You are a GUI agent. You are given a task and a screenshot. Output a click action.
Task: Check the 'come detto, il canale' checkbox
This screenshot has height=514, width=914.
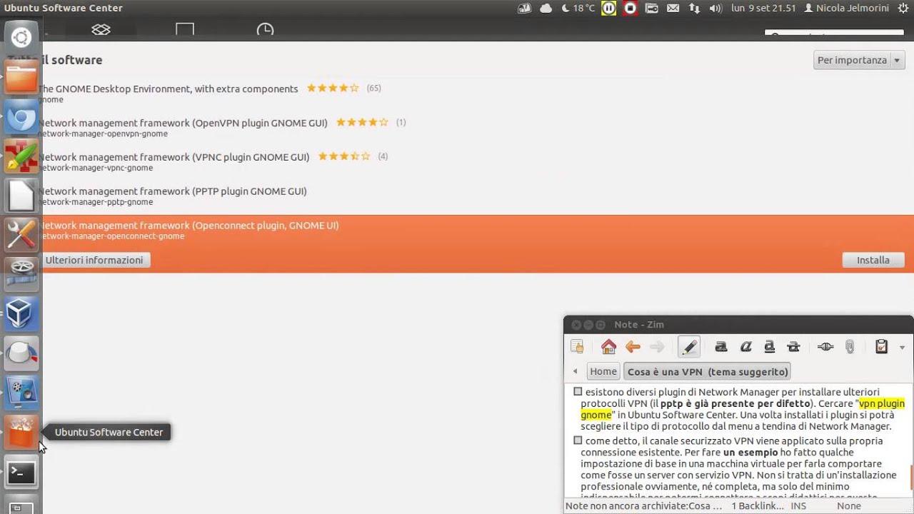click(x=578, y=440)
